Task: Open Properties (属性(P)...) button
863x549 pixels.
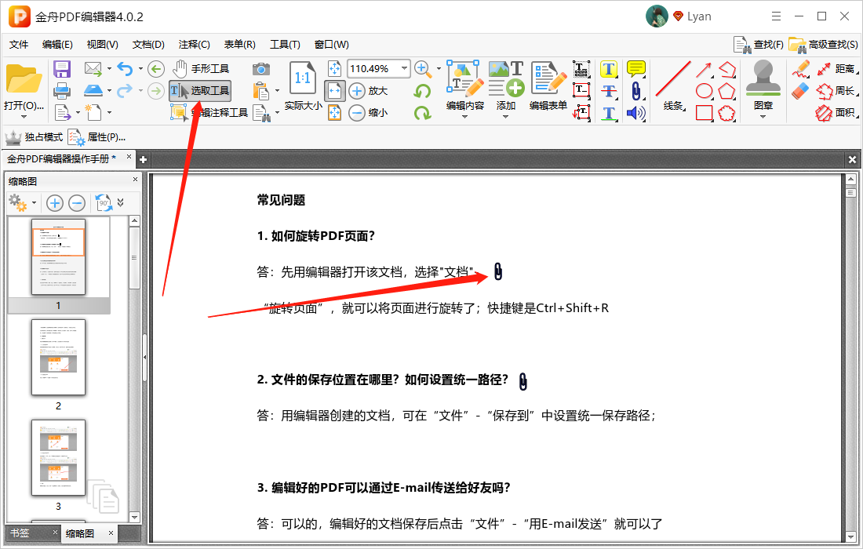Action: coord(96,137)
